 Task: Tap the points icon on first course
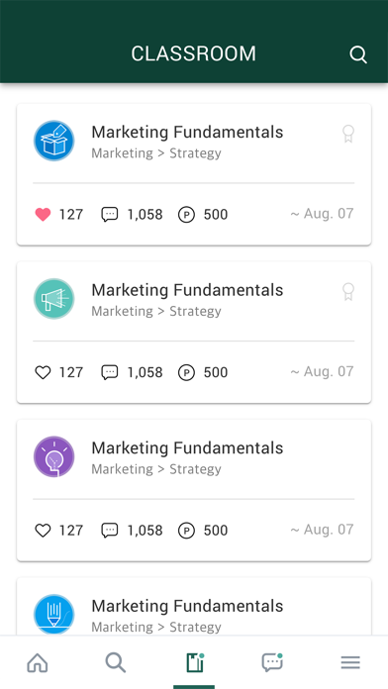(186, 215)
